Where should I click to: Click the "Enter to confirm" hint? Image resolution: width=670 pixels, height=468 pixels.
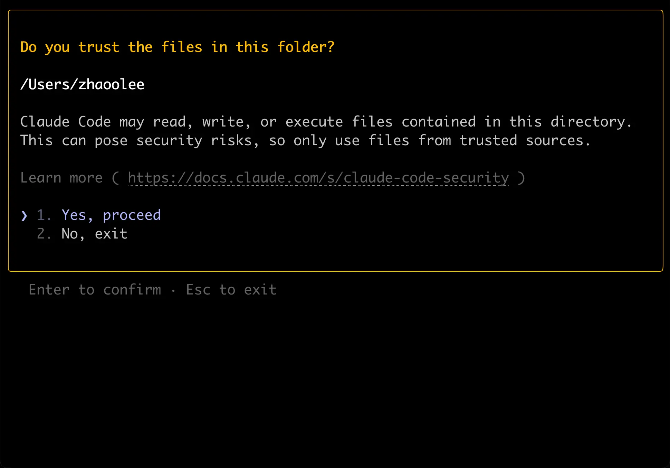95,290
